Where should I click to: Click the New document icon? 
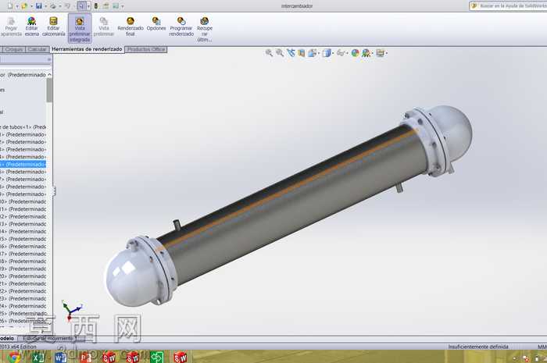pos(9,5)
